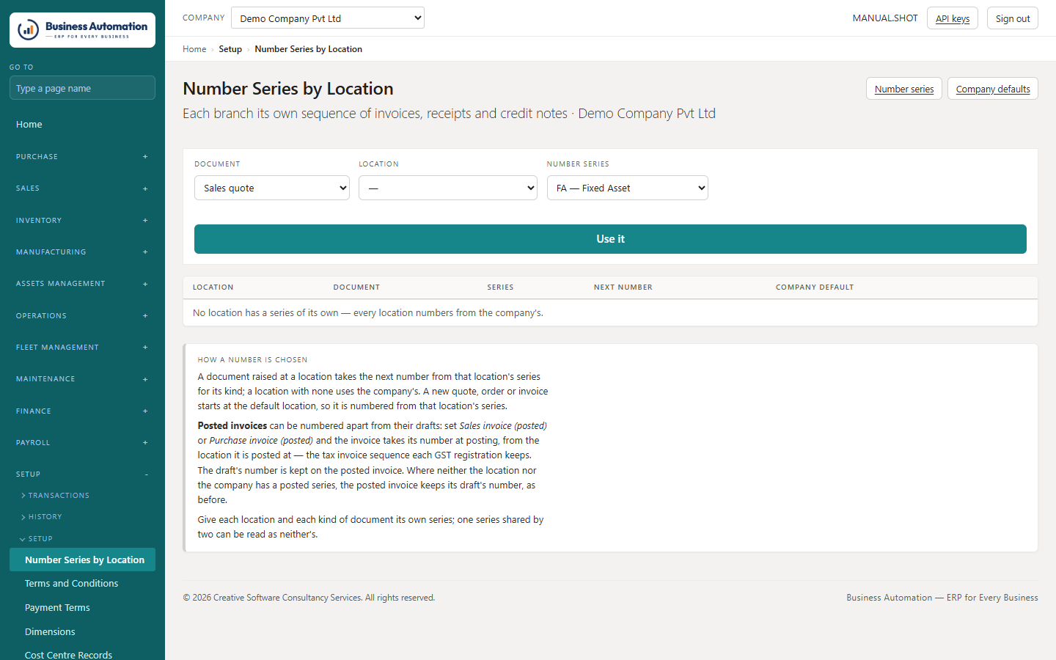Go to Home in the sidebar

(82, 125)
